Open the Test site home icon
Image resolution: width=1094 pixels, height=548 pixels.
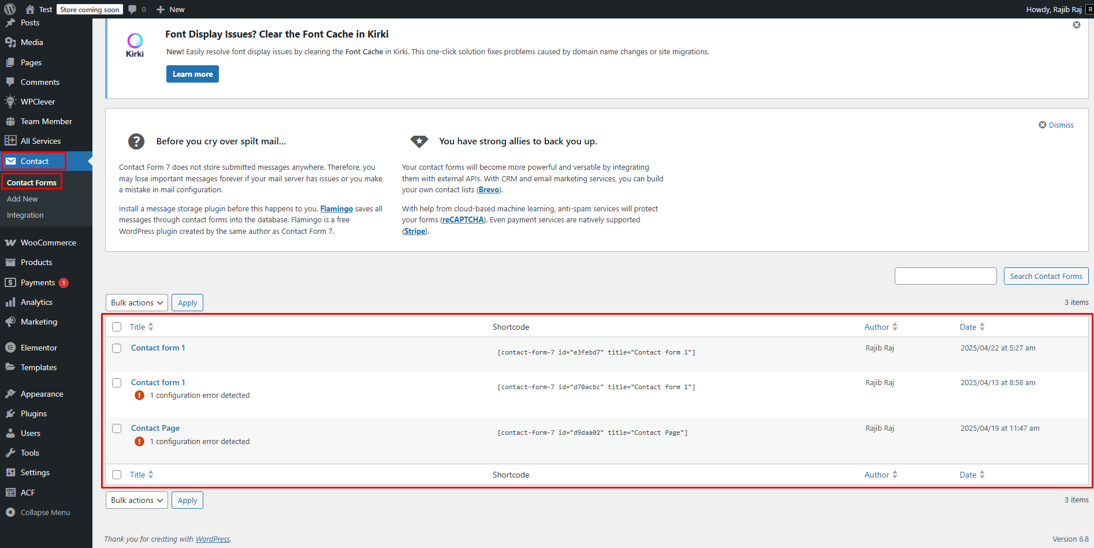30,9
